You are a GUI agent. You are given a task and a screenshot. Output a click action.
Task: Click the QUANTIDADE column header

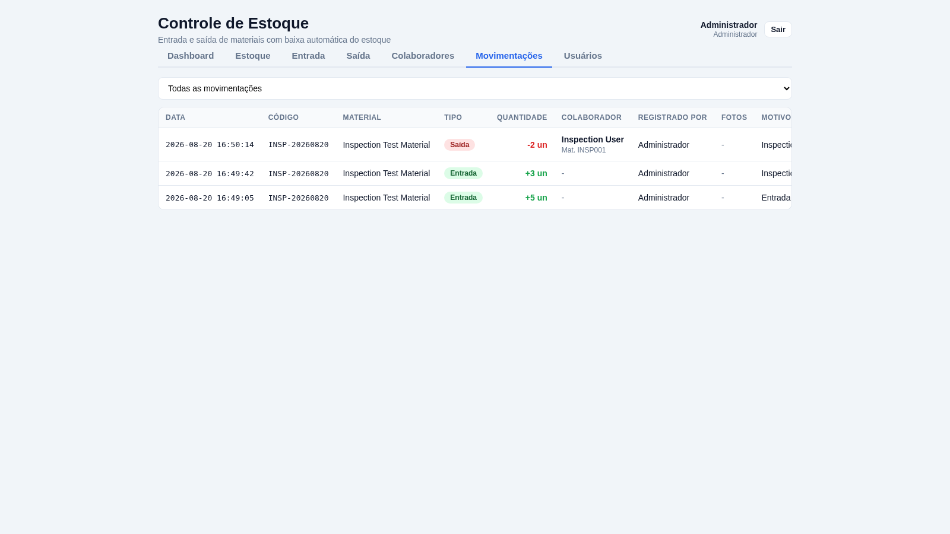point(522,117)
